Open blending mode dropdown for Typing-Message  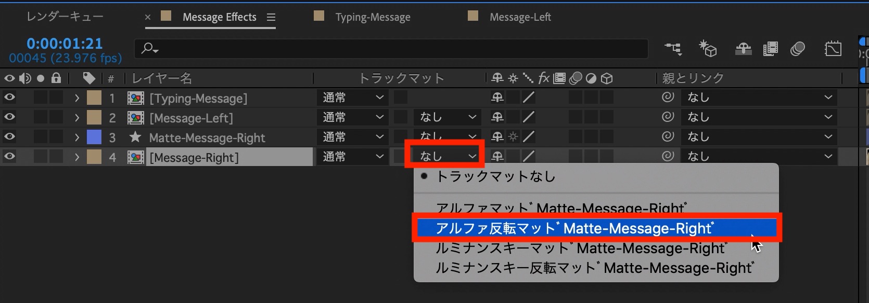point(353,97)
